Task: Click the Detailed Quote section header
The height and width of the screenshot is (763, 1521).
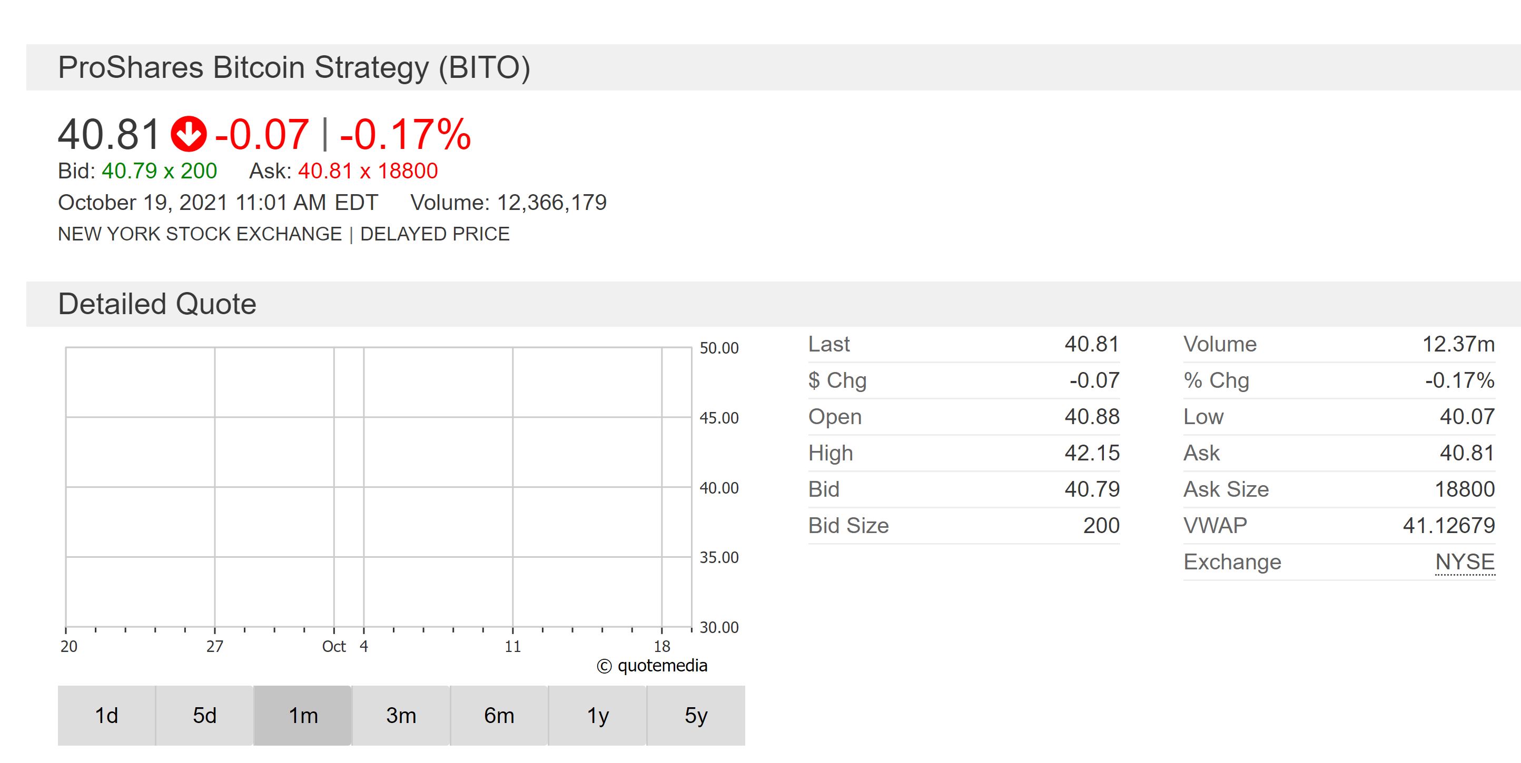Action: pos(157,305)
